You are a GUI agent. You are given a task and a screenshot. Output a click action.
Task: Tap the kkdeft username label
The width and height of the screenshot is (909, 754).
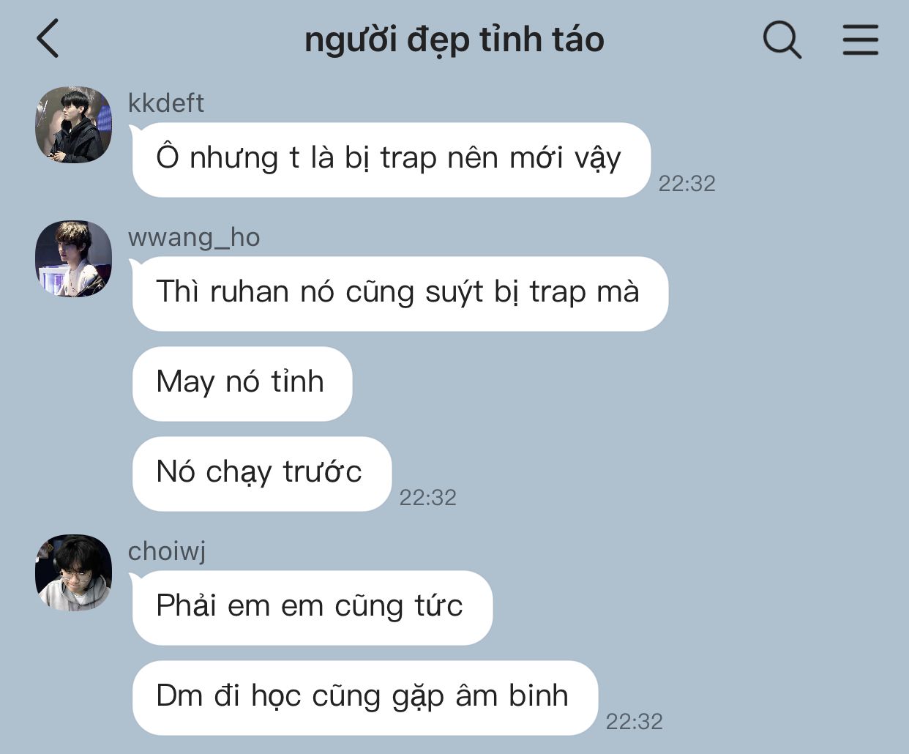coord(166,103)
